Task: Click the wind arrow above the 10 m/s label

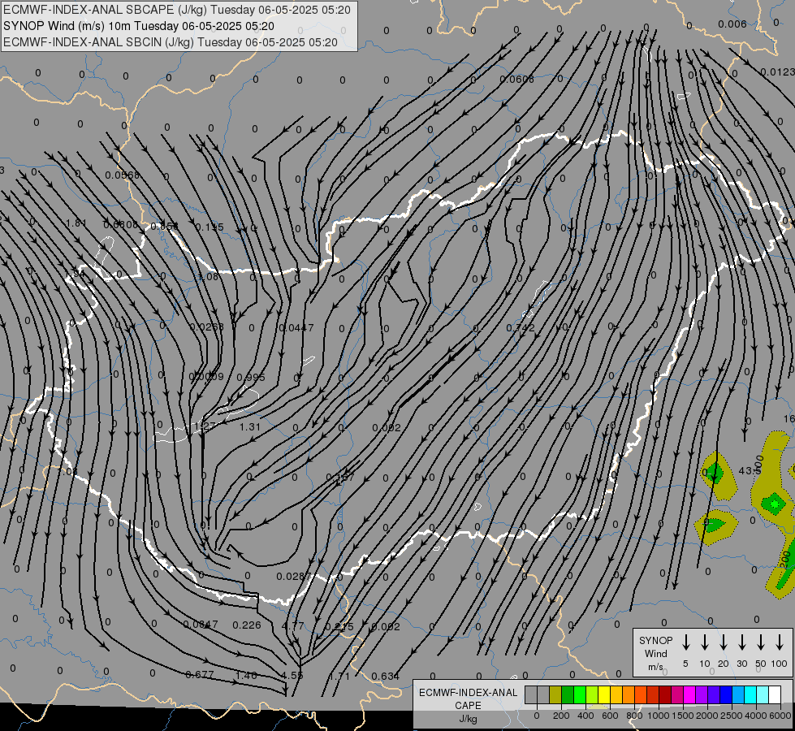Action: [x=705, y=642]
